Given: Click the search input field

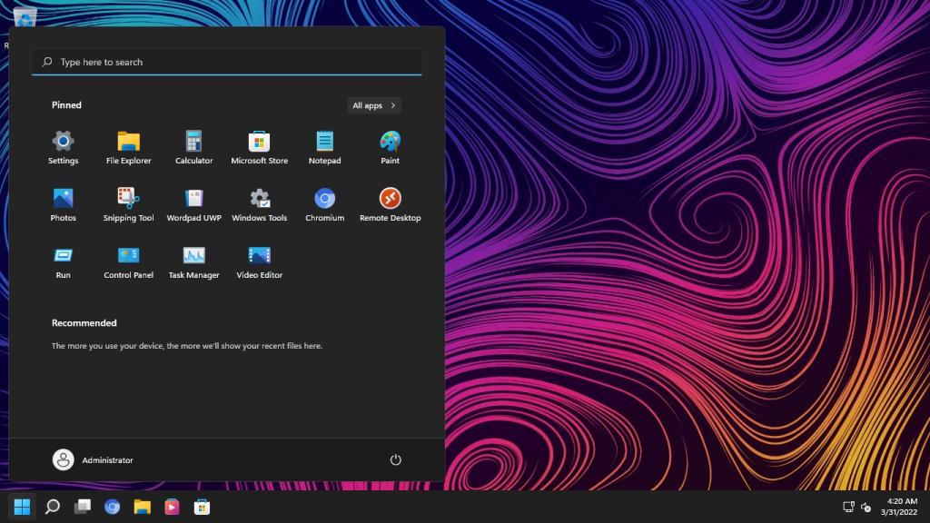Looking at the screenshot, I should (227, 62).
